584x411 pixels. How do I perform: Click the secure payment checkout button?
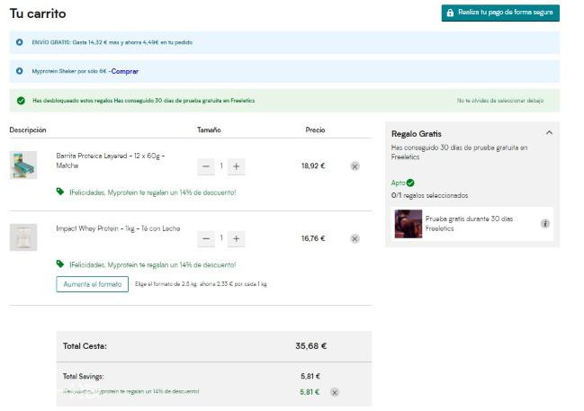point(500,13)
